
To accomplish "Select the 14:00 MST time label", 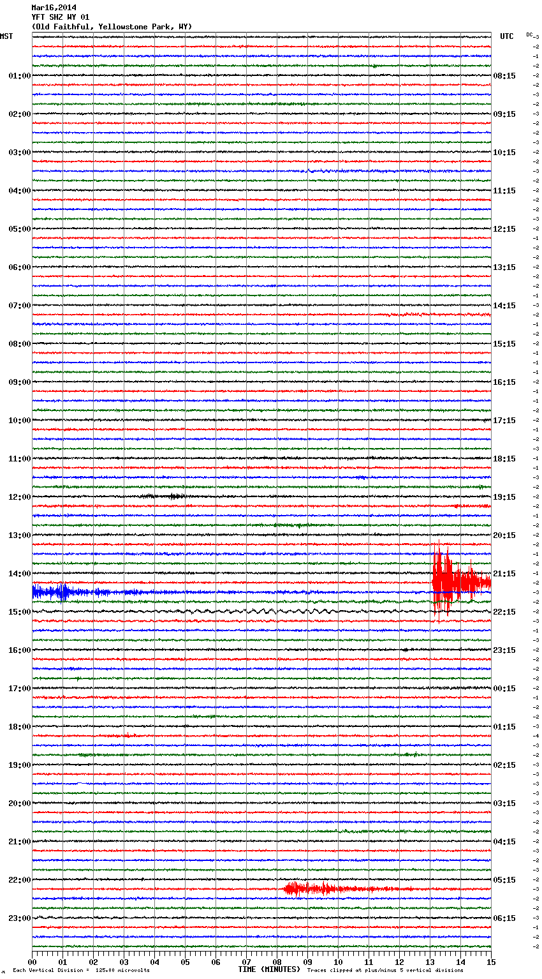I will [19, 574].
